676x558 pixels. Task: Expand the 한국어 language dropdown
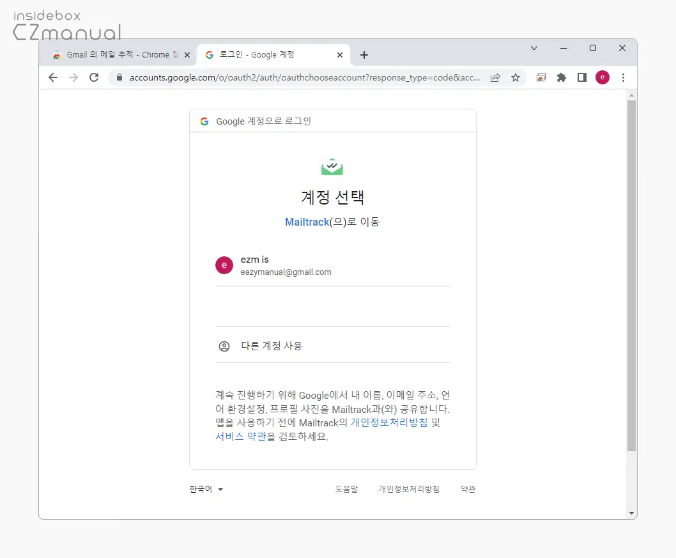206,490
